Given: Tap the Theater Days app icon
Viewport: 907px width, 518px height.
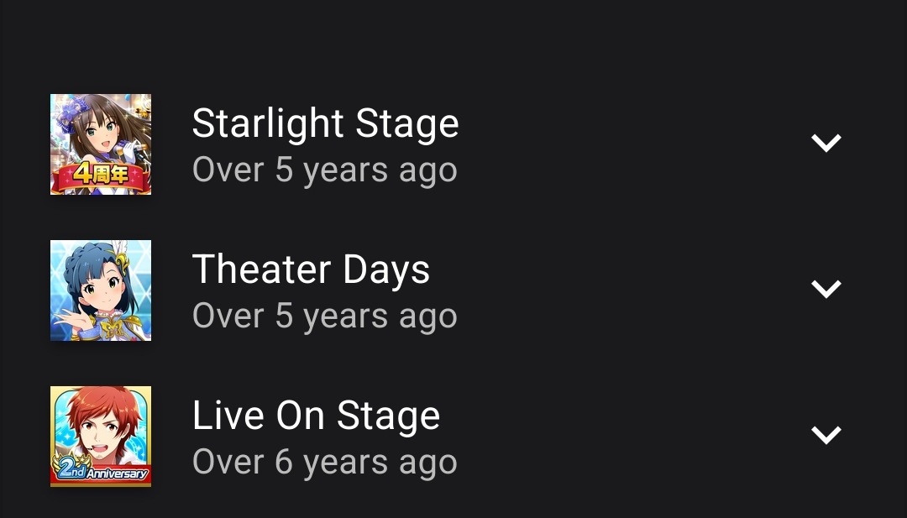Looking at the screenshot, I should pos(101,290).
